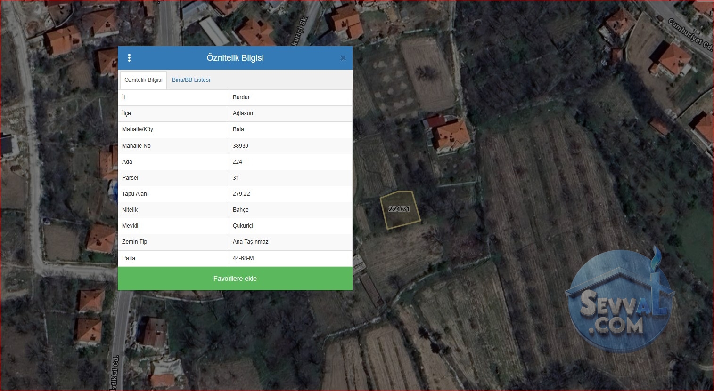
Task: Close the Öznitelik Bilgisi panel
Action: click(x=343, y=58)
